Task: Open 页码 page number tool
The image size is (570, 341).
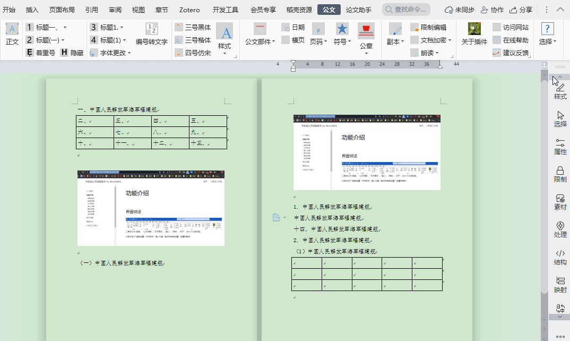Action: point(318,34)
